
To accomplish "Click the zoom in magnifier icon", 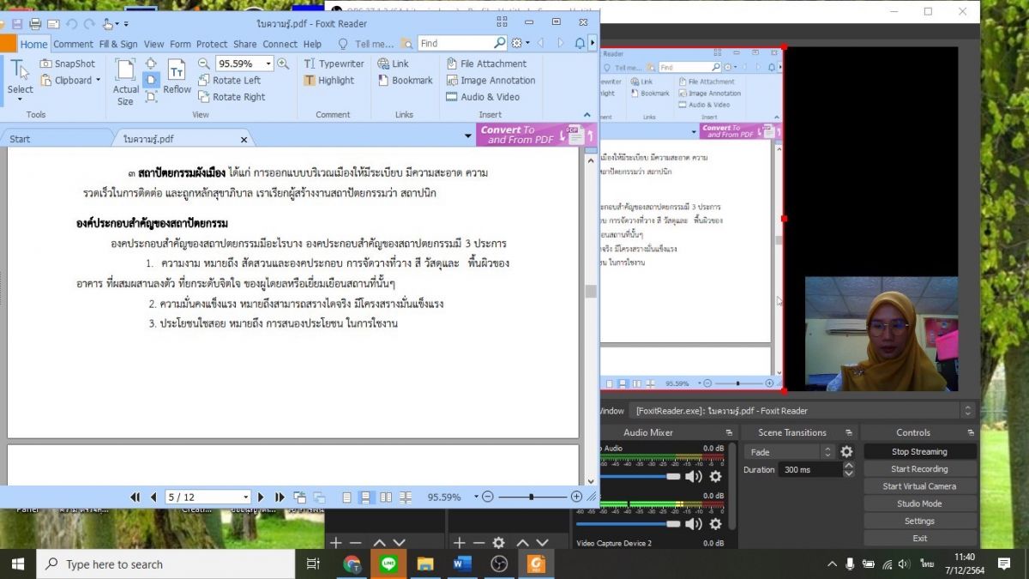I will (x=284, y=63).
